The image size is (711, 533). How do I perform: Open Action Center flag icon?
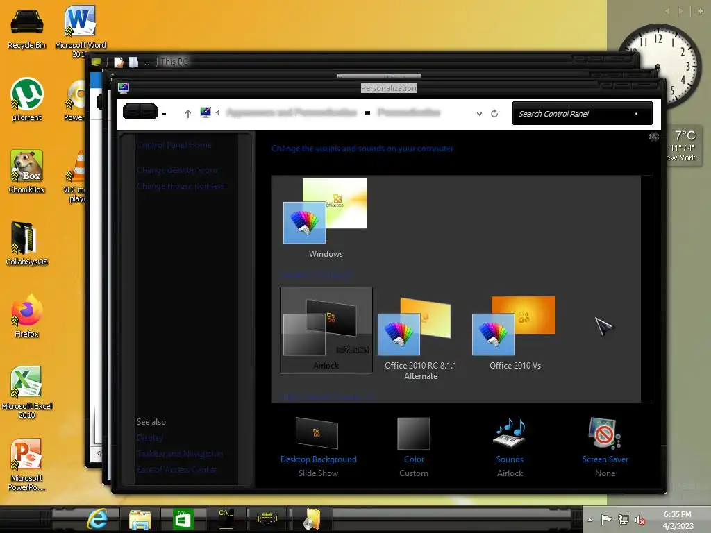606,519
